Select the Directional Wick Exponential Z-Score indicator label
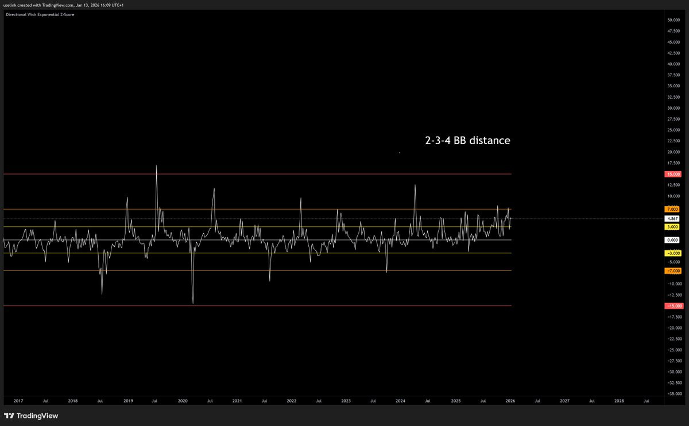The image size is (689, 426). pos(40,14)
